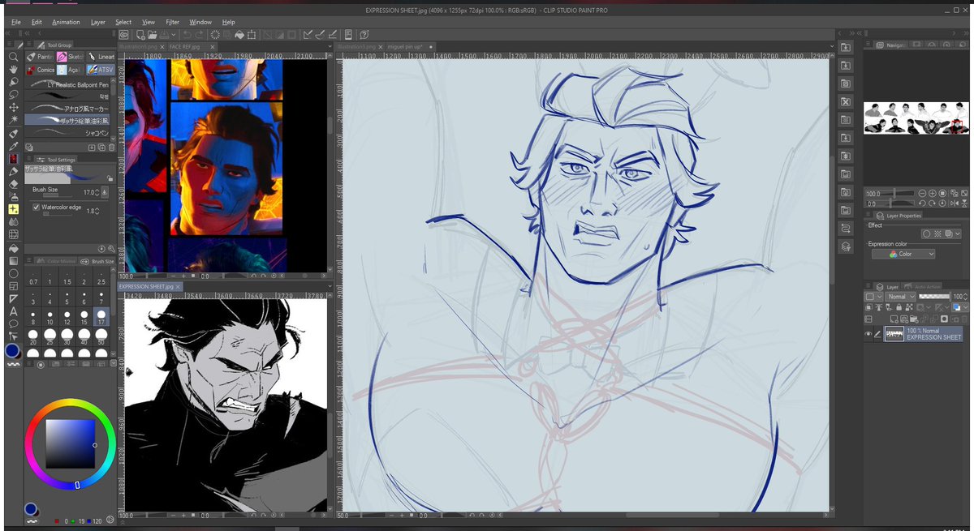Select brush size preset 30

(x=67, y=335)
